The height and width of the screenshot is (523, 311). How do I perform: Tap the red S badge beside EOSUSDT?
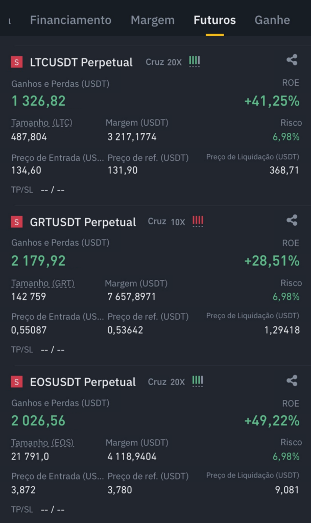click(17, 382)
